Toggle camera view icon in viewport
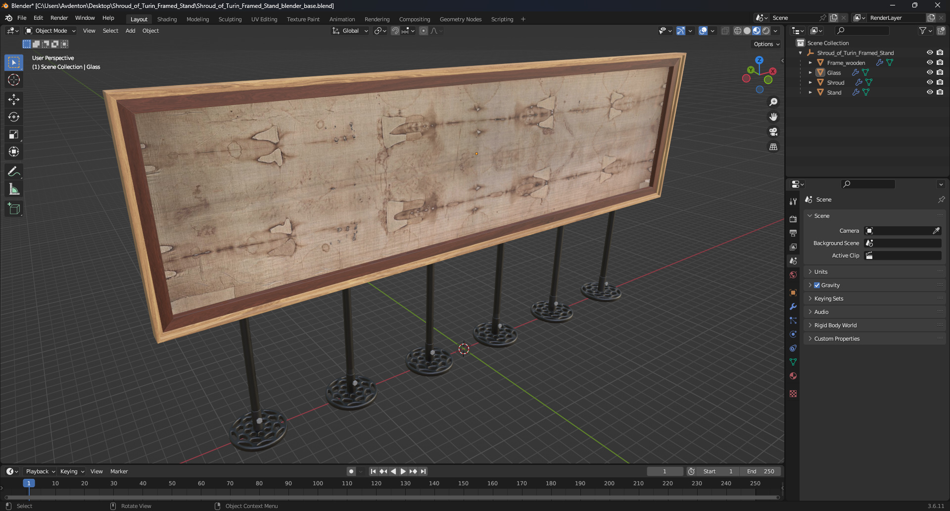Screen dimensions: 950x511 point(773,132)
